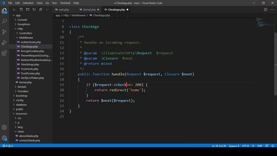Screen dimensions: 277x156
Task: Click Collapse Folders icon in Explorer
Action: click(41, 10)
